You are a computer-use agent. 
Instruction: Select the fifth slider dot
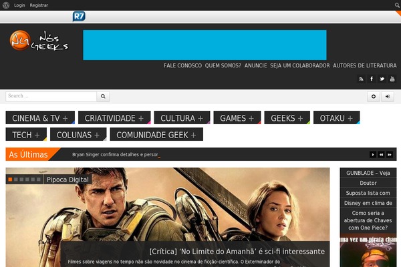click(33, 180)
